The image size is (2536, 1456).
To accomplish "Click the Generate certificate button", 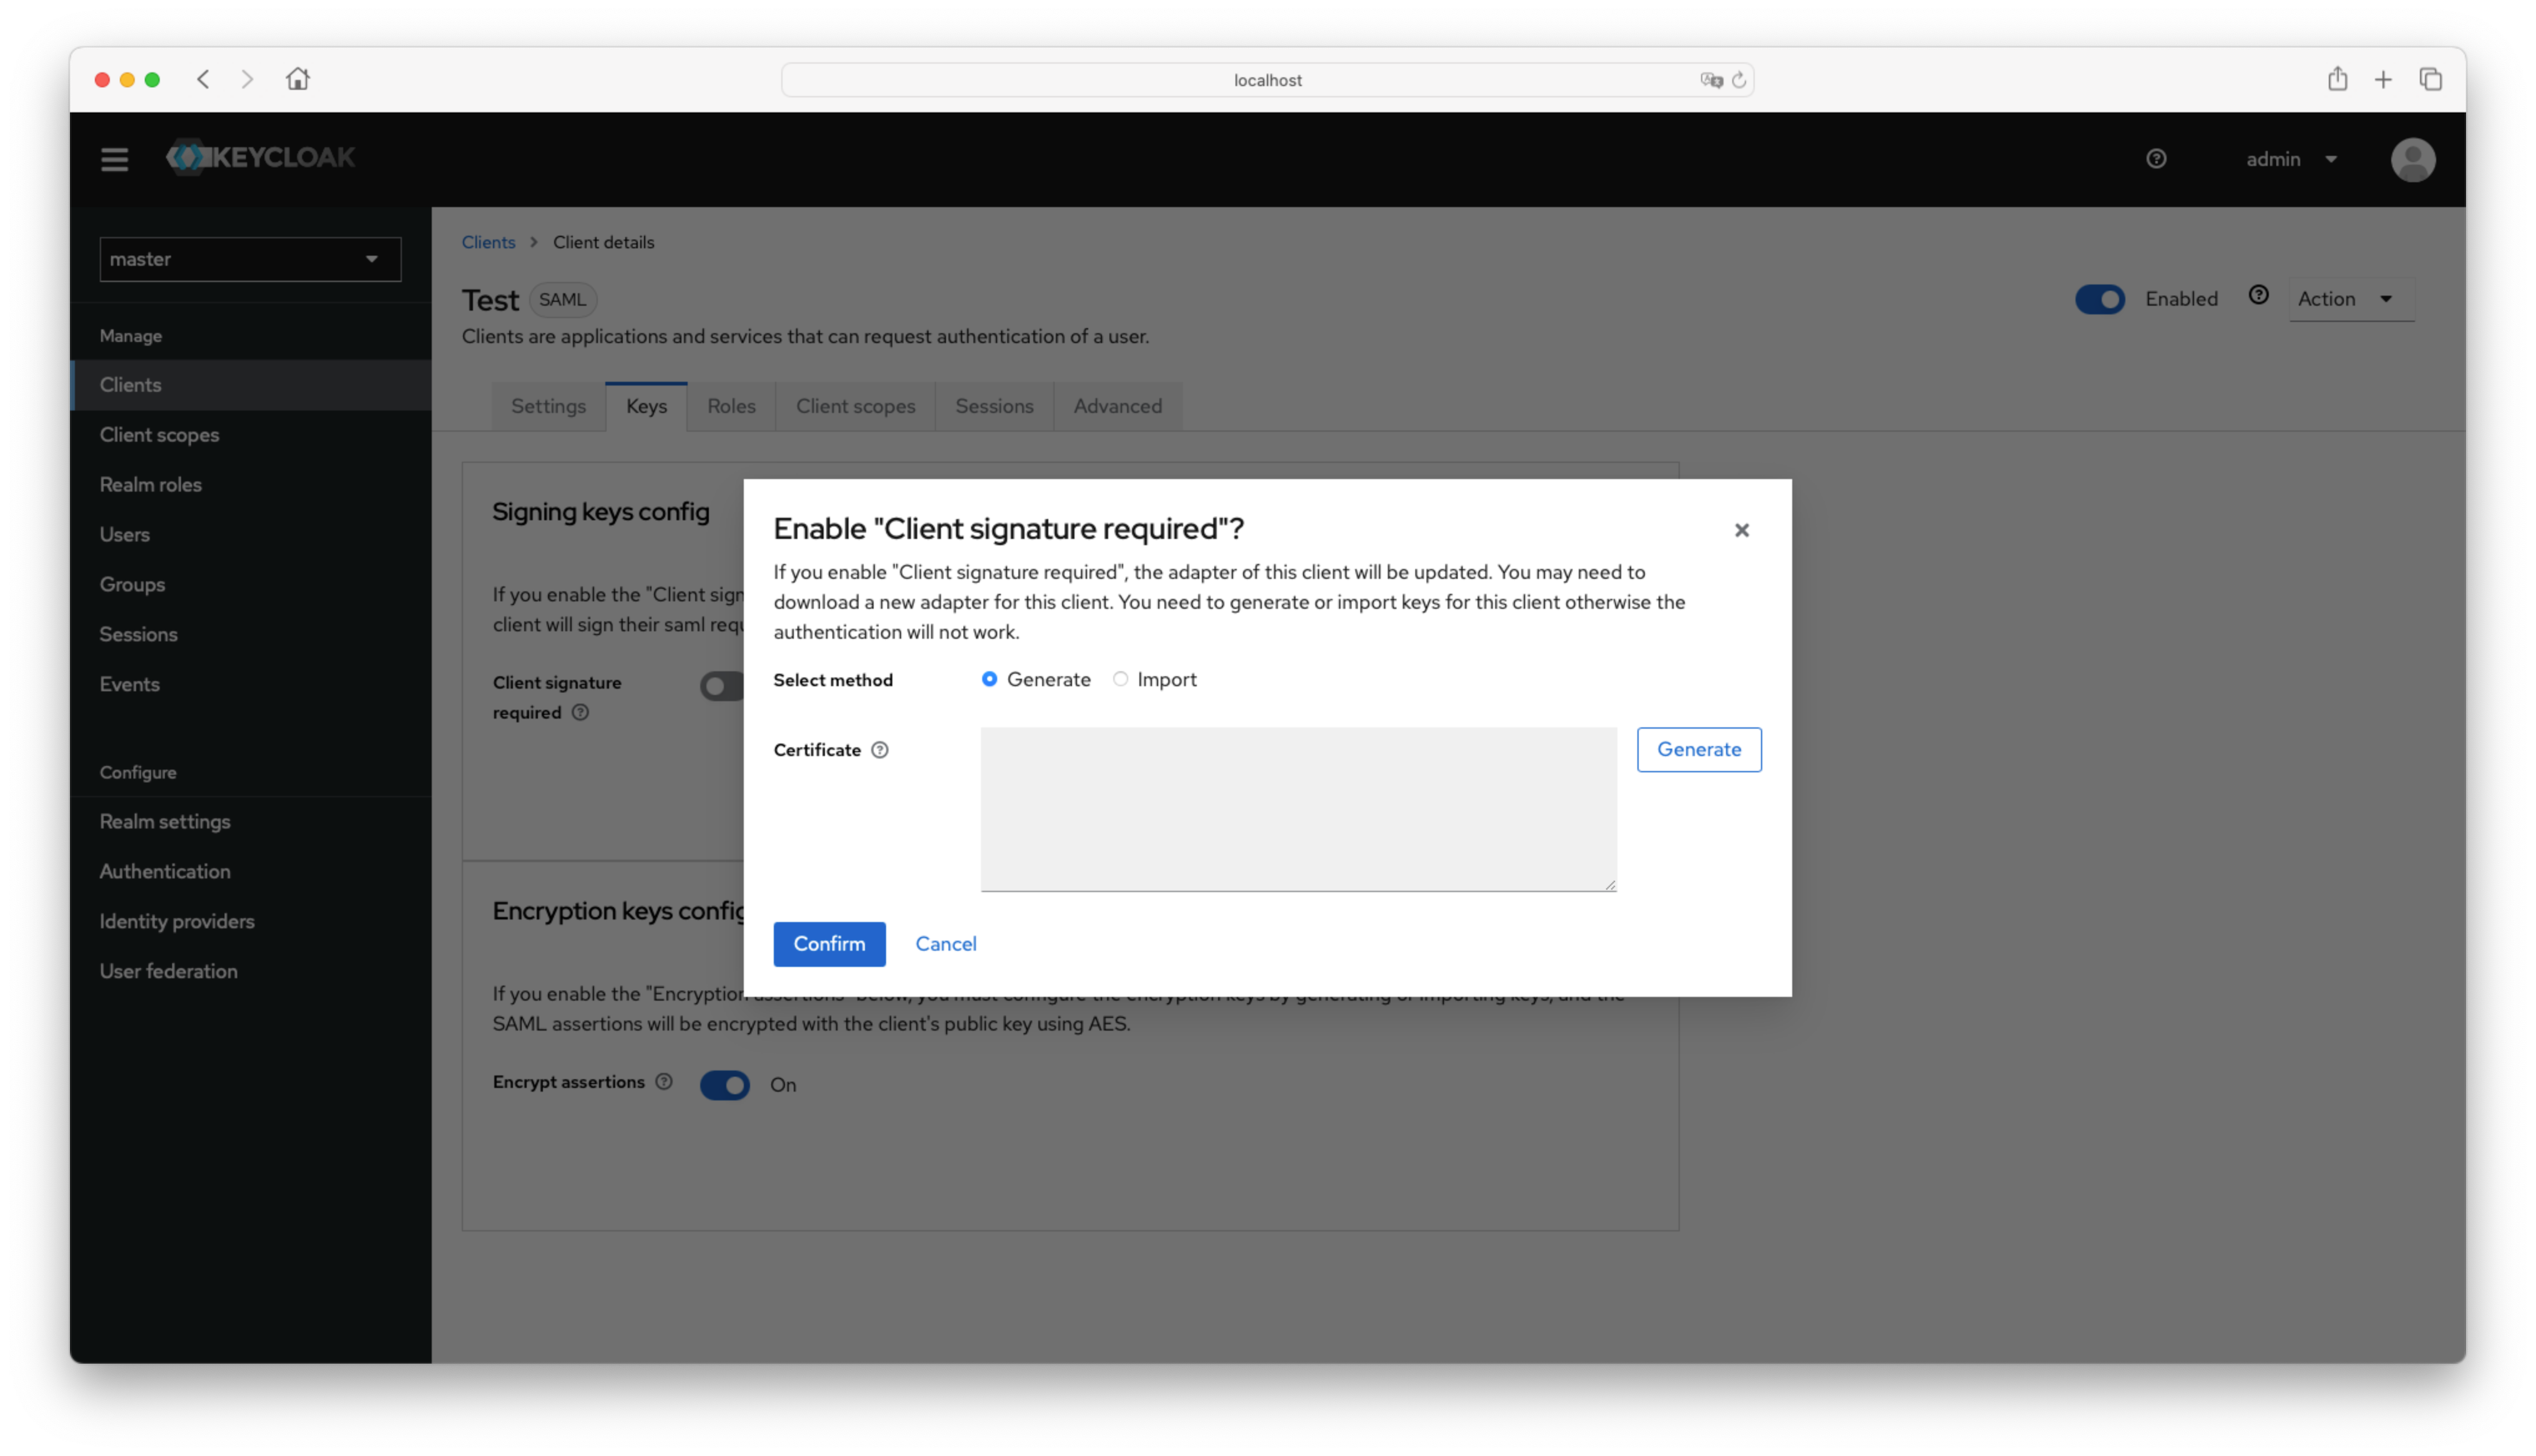I will click(x=1698, y=750).
